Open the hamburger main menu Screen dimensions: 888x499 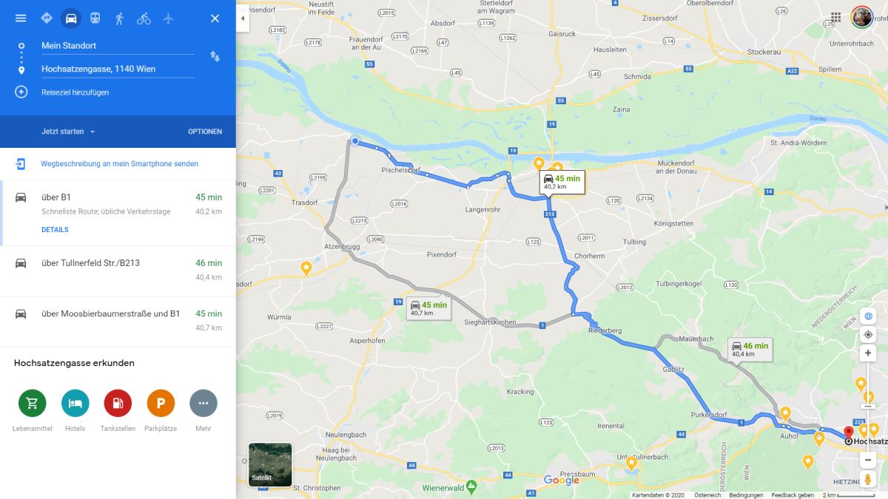21,18
